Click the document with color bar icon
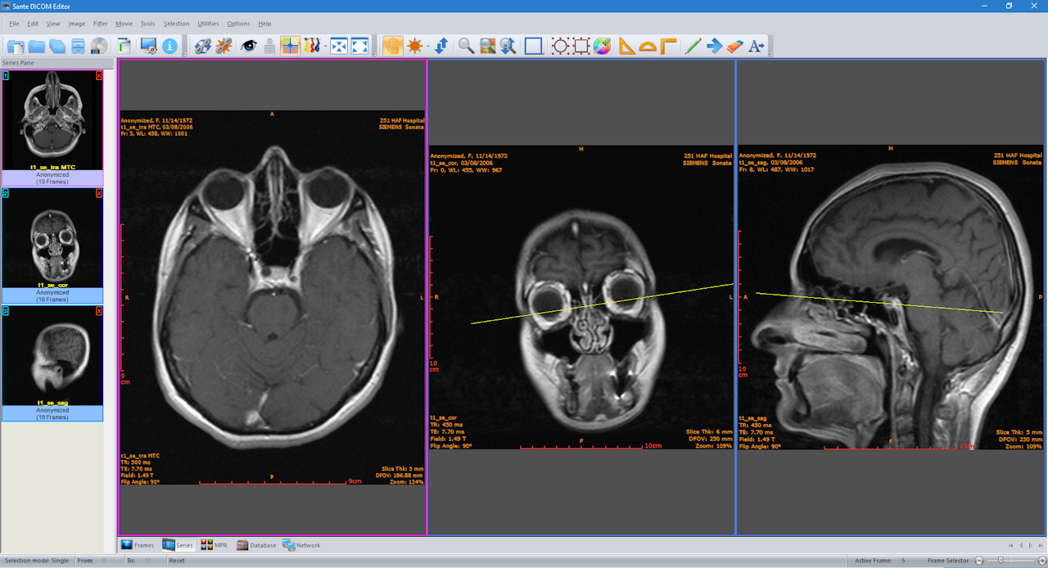1048x568 pixels. 124,46
